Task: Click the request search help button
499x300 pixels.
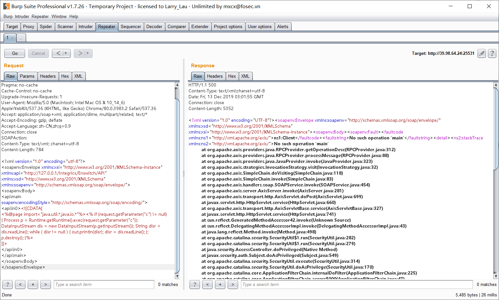Action: point(8,285)
